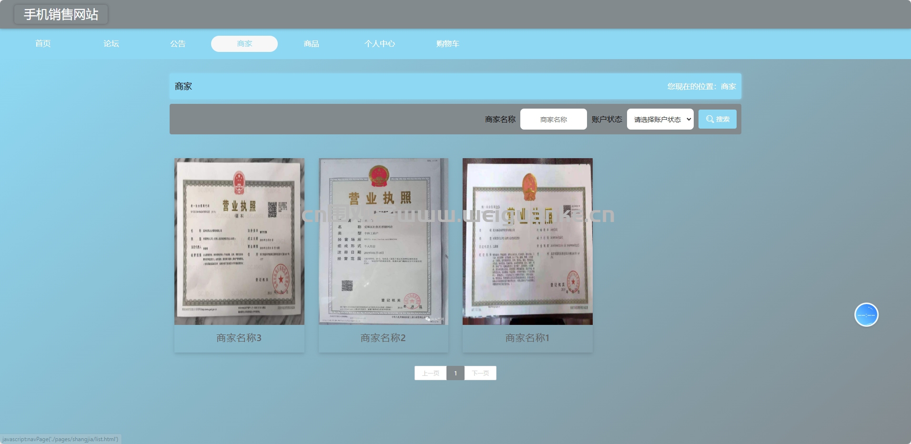Click the 下一页 pagination button
Screen dimensions: 911x444
(480, 373)
